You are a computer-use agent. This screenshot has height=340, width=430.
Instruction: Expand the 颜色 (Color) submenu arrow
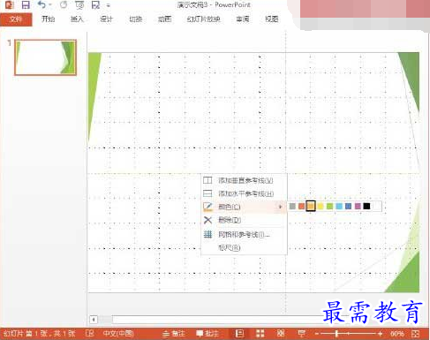click(x=280, y=207)
